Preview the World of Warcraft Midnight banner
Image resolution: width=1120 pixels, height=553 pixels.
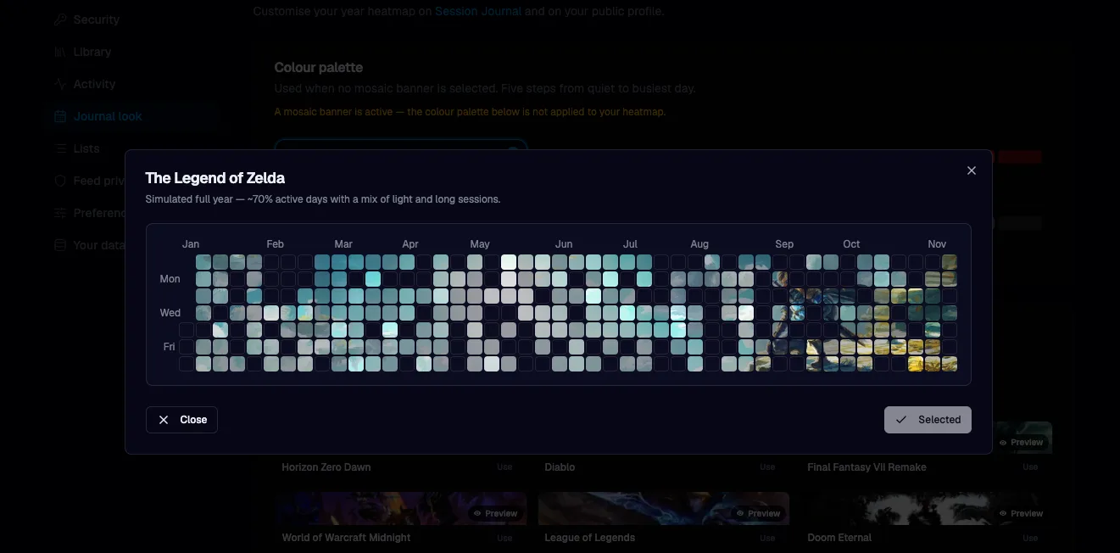point(494,513)
